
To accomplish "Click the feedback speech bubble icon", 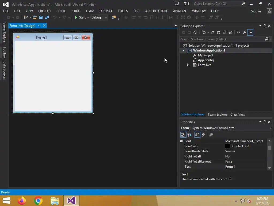I will pyautogui.click(x=177, y=3).
